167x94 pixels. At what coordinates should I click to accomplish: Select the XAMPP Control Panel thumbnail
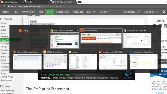point(55,62)
